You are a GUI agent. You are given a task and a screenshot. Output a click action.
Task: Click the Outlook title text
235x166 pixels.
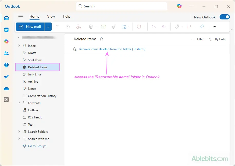click(x=12, y=6)
